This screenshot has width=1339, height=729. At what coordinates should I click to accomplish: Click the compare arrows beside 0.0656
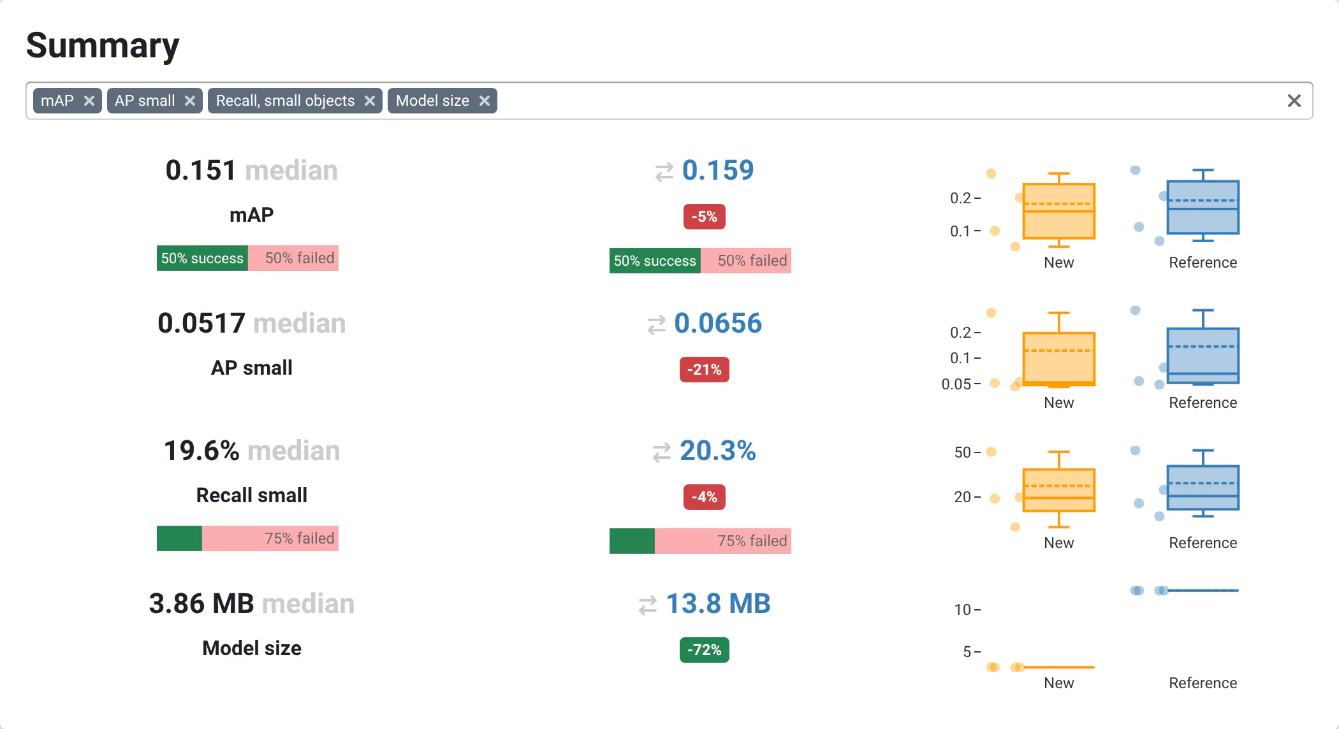(x=656, y=324)
